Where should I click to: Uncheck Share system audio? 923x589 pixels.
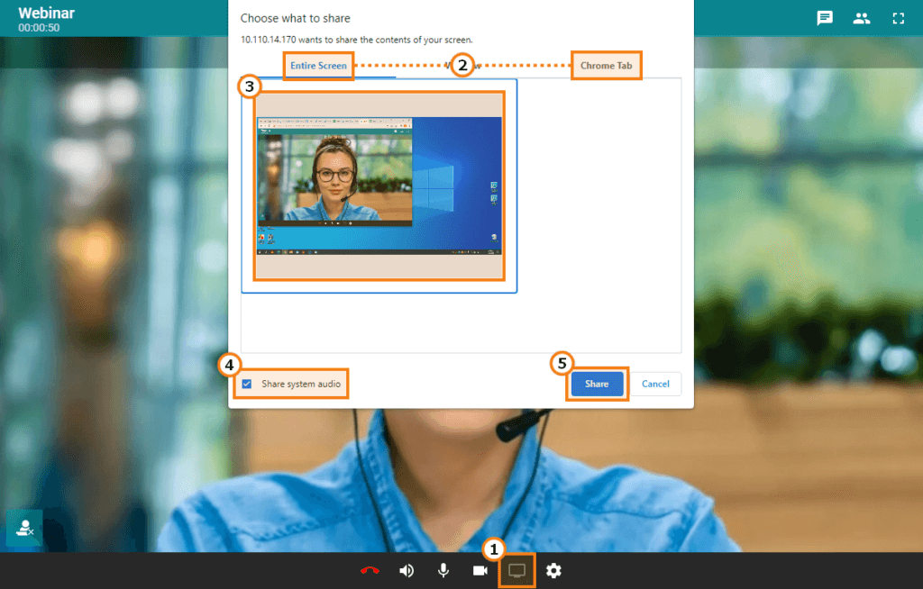click(247, 384)
